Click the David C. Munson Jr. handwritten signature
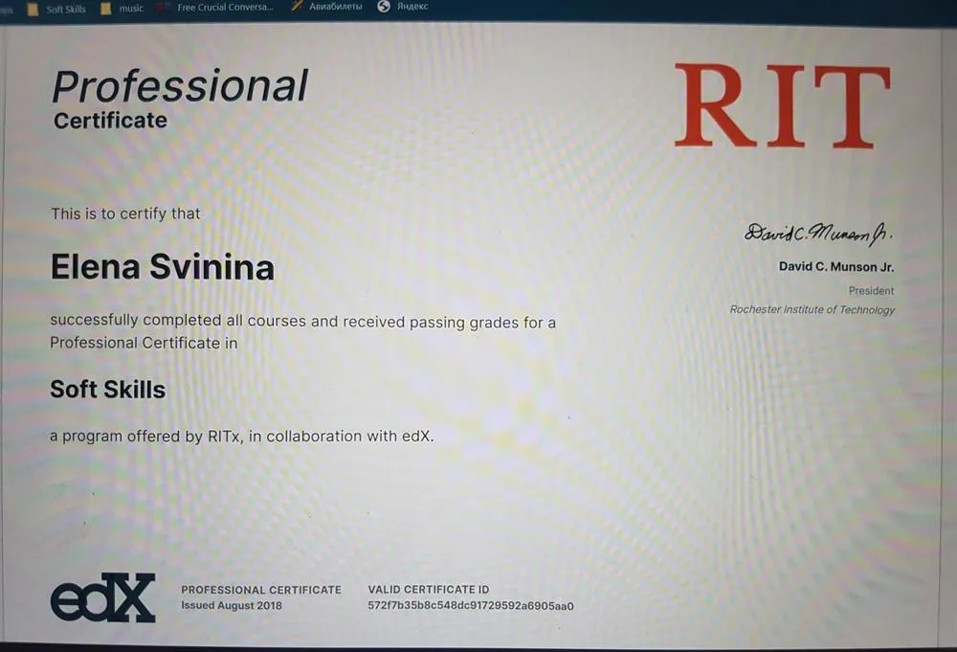 click(x=818, y=233)
